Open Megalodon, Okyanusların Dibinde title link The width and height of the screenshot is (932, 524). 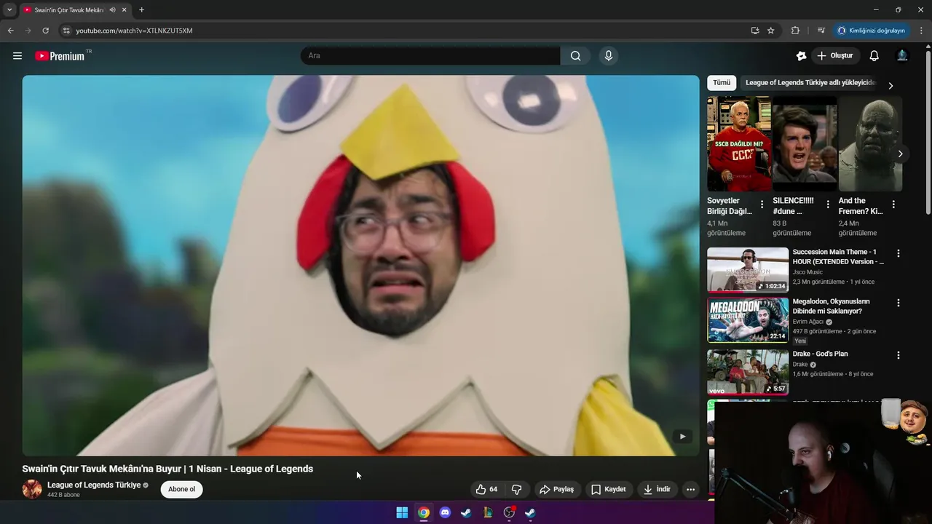pyautogui.click(x=832, y=306)
